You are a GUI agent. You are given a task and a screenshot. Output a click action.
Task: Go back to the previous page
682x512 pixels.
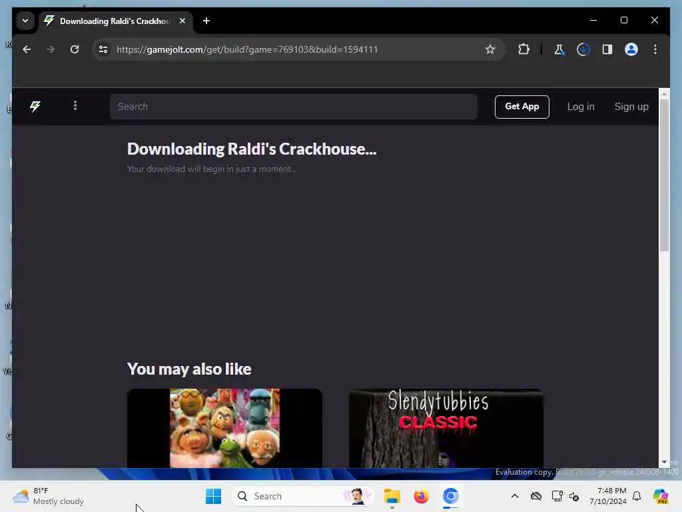[27, 49]
